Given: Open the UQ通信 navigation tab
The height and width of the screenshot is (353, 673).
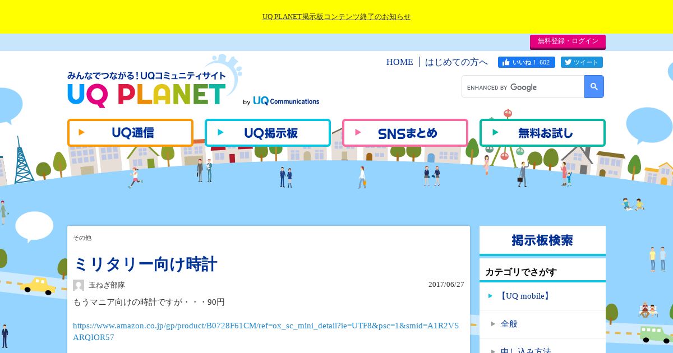Looking at the screenshot, I should coord(130,133).
